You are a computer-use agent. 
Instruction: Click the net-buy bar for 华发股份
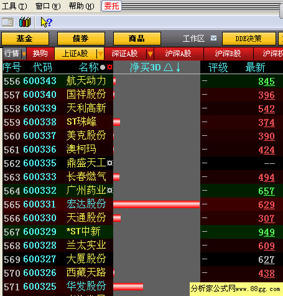(x=128, y=287)
